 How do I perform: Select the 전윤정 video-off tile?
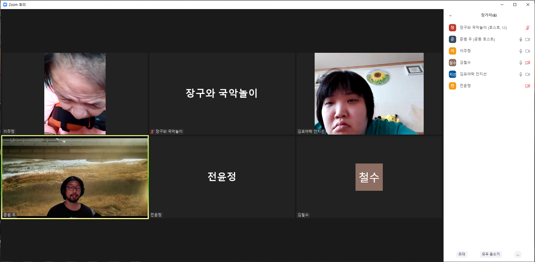pyautogui.click(x=222, y=177)
